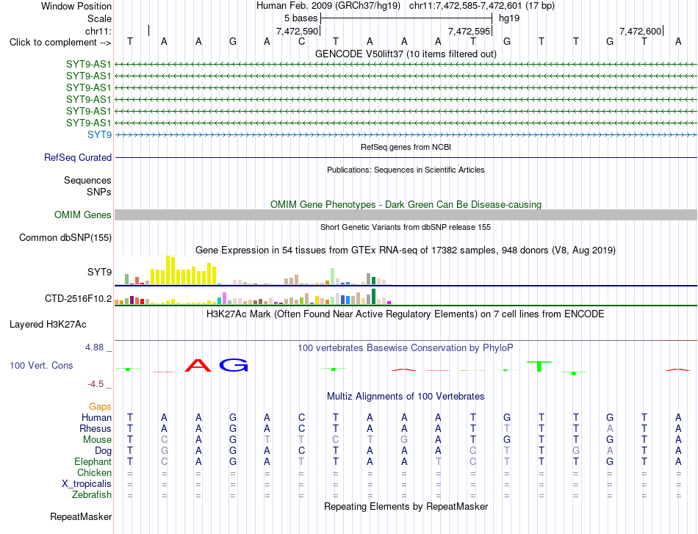Click the Gaps label in Multiz track

click(100, 406)
